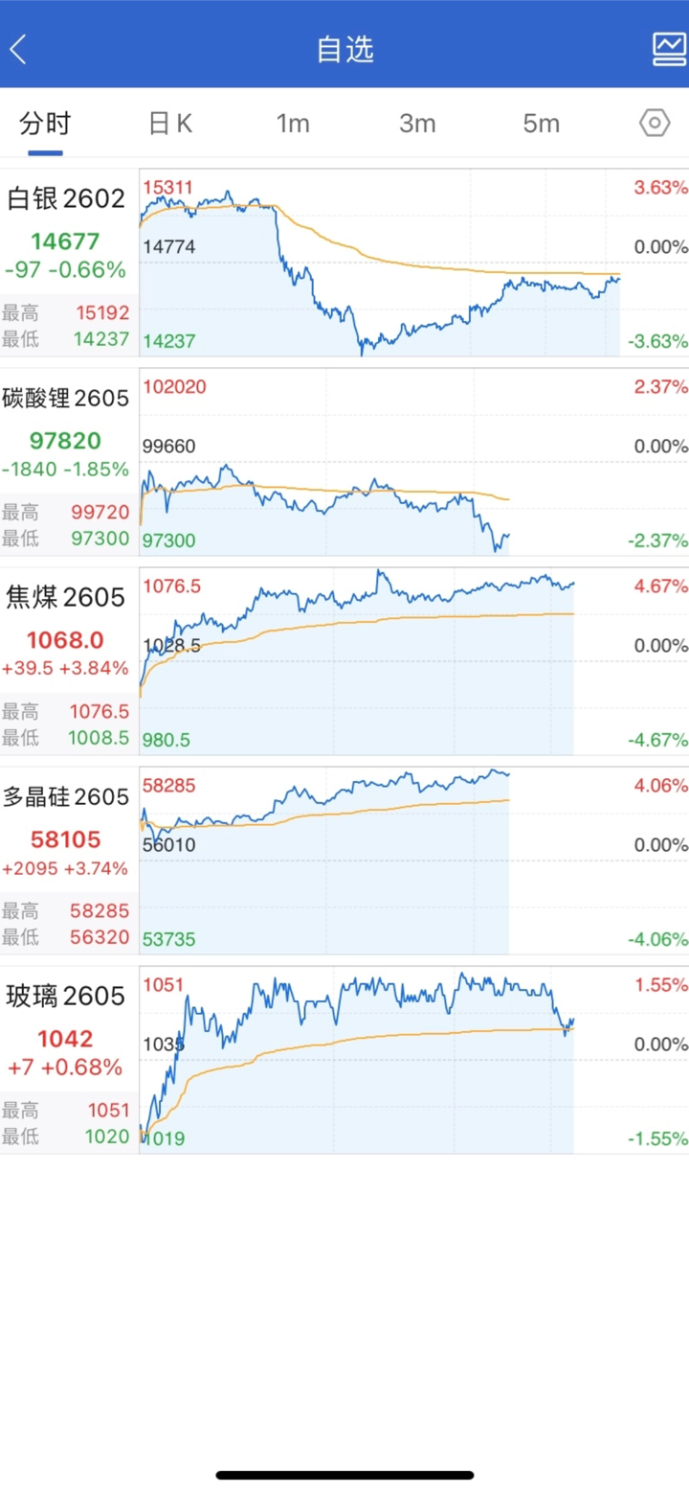Open the 多晶硅2605 contract
The height and width of the screenshot is (1493, 689).
click(x=66, y=797)
